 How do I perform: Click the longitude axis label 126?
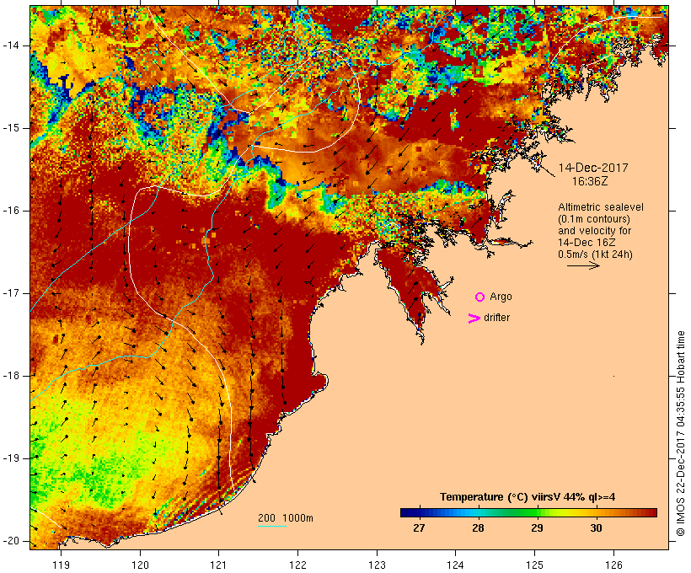(613, 565)
